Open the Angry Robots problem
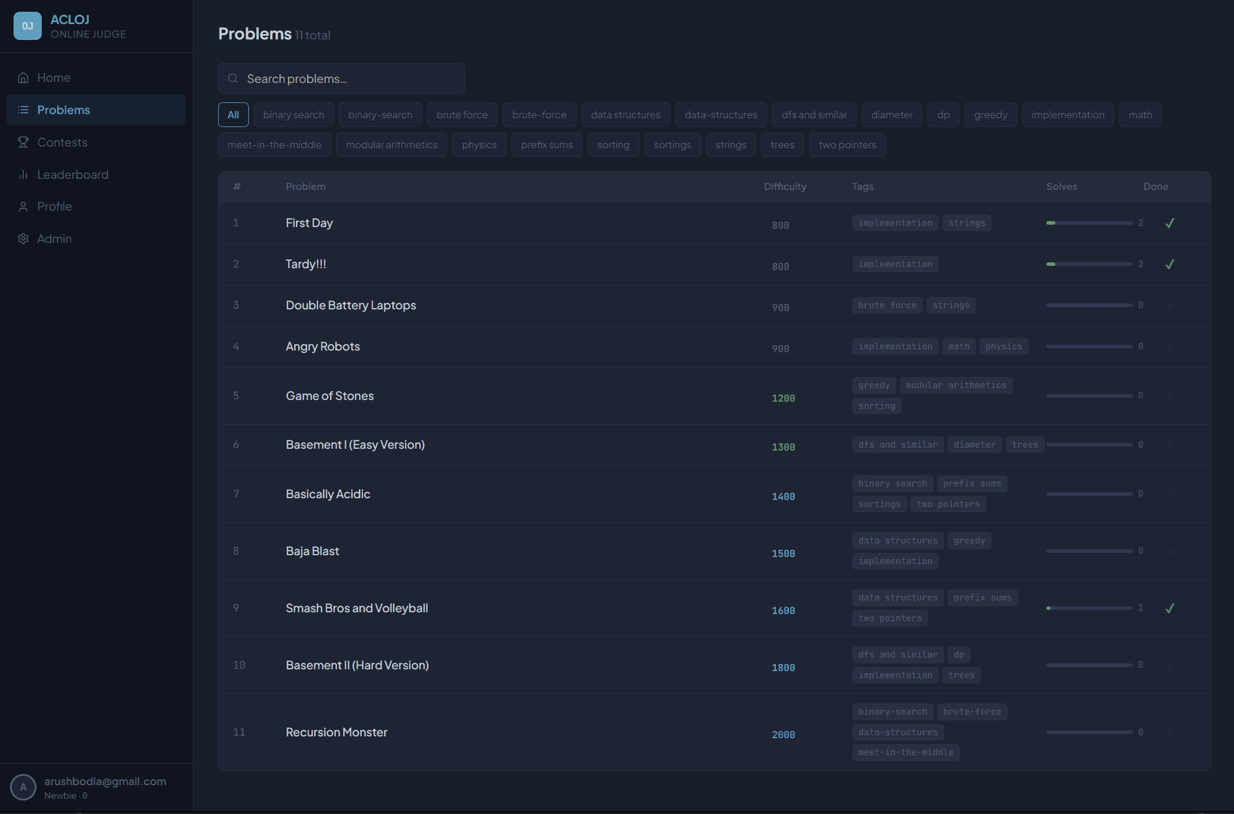1234x814 pixels. pos(323,346)
